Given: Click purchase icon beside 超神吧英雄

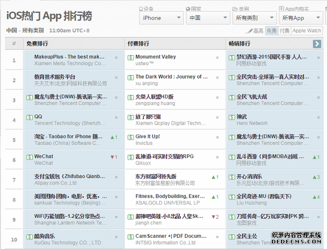Looking at the screenshot, I should 131,217.
